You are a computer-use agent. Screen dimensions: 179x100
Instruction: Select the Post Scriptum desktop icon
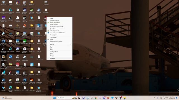pyautogui.click(x=18, y=58)
